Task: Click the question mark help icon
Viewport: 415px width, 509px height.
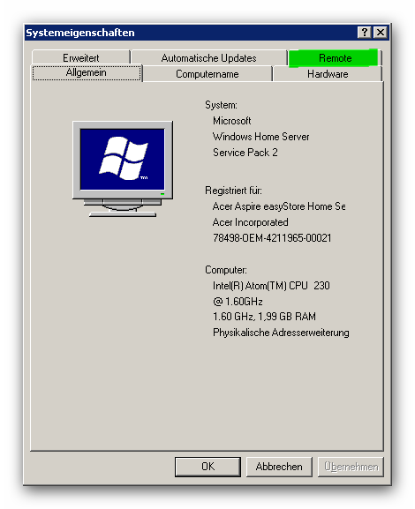Action: click(x=365, y=33)
